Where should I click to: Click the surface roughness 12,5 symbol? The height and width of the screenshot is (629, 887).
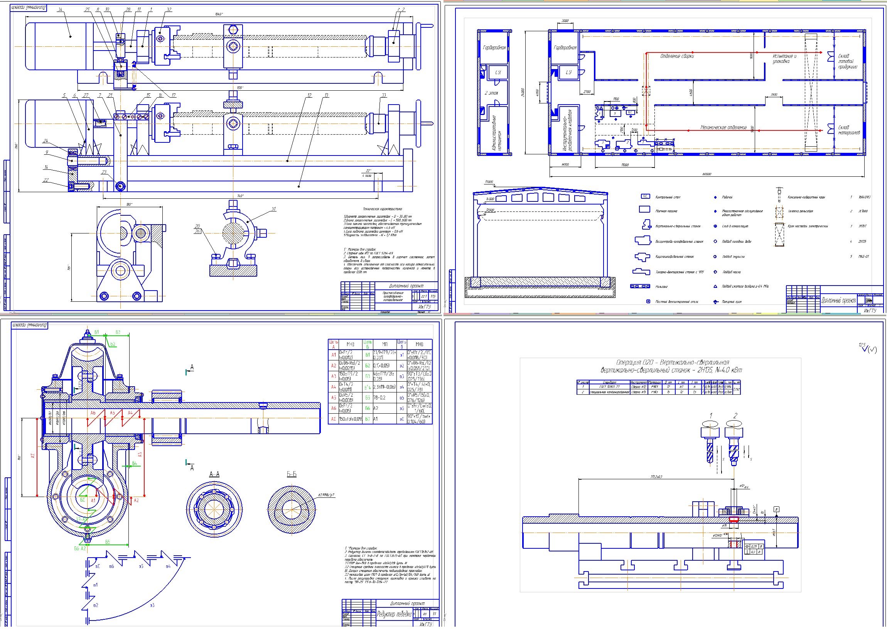pyautogui.click(x=867, y=347)
